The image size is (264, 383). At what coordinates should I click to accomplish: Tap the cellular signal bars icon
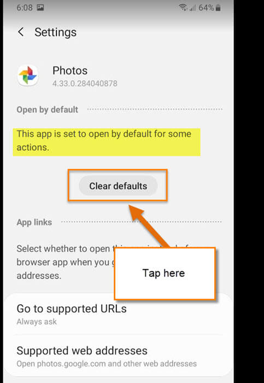pyautogui.click(x=193, y=8)
